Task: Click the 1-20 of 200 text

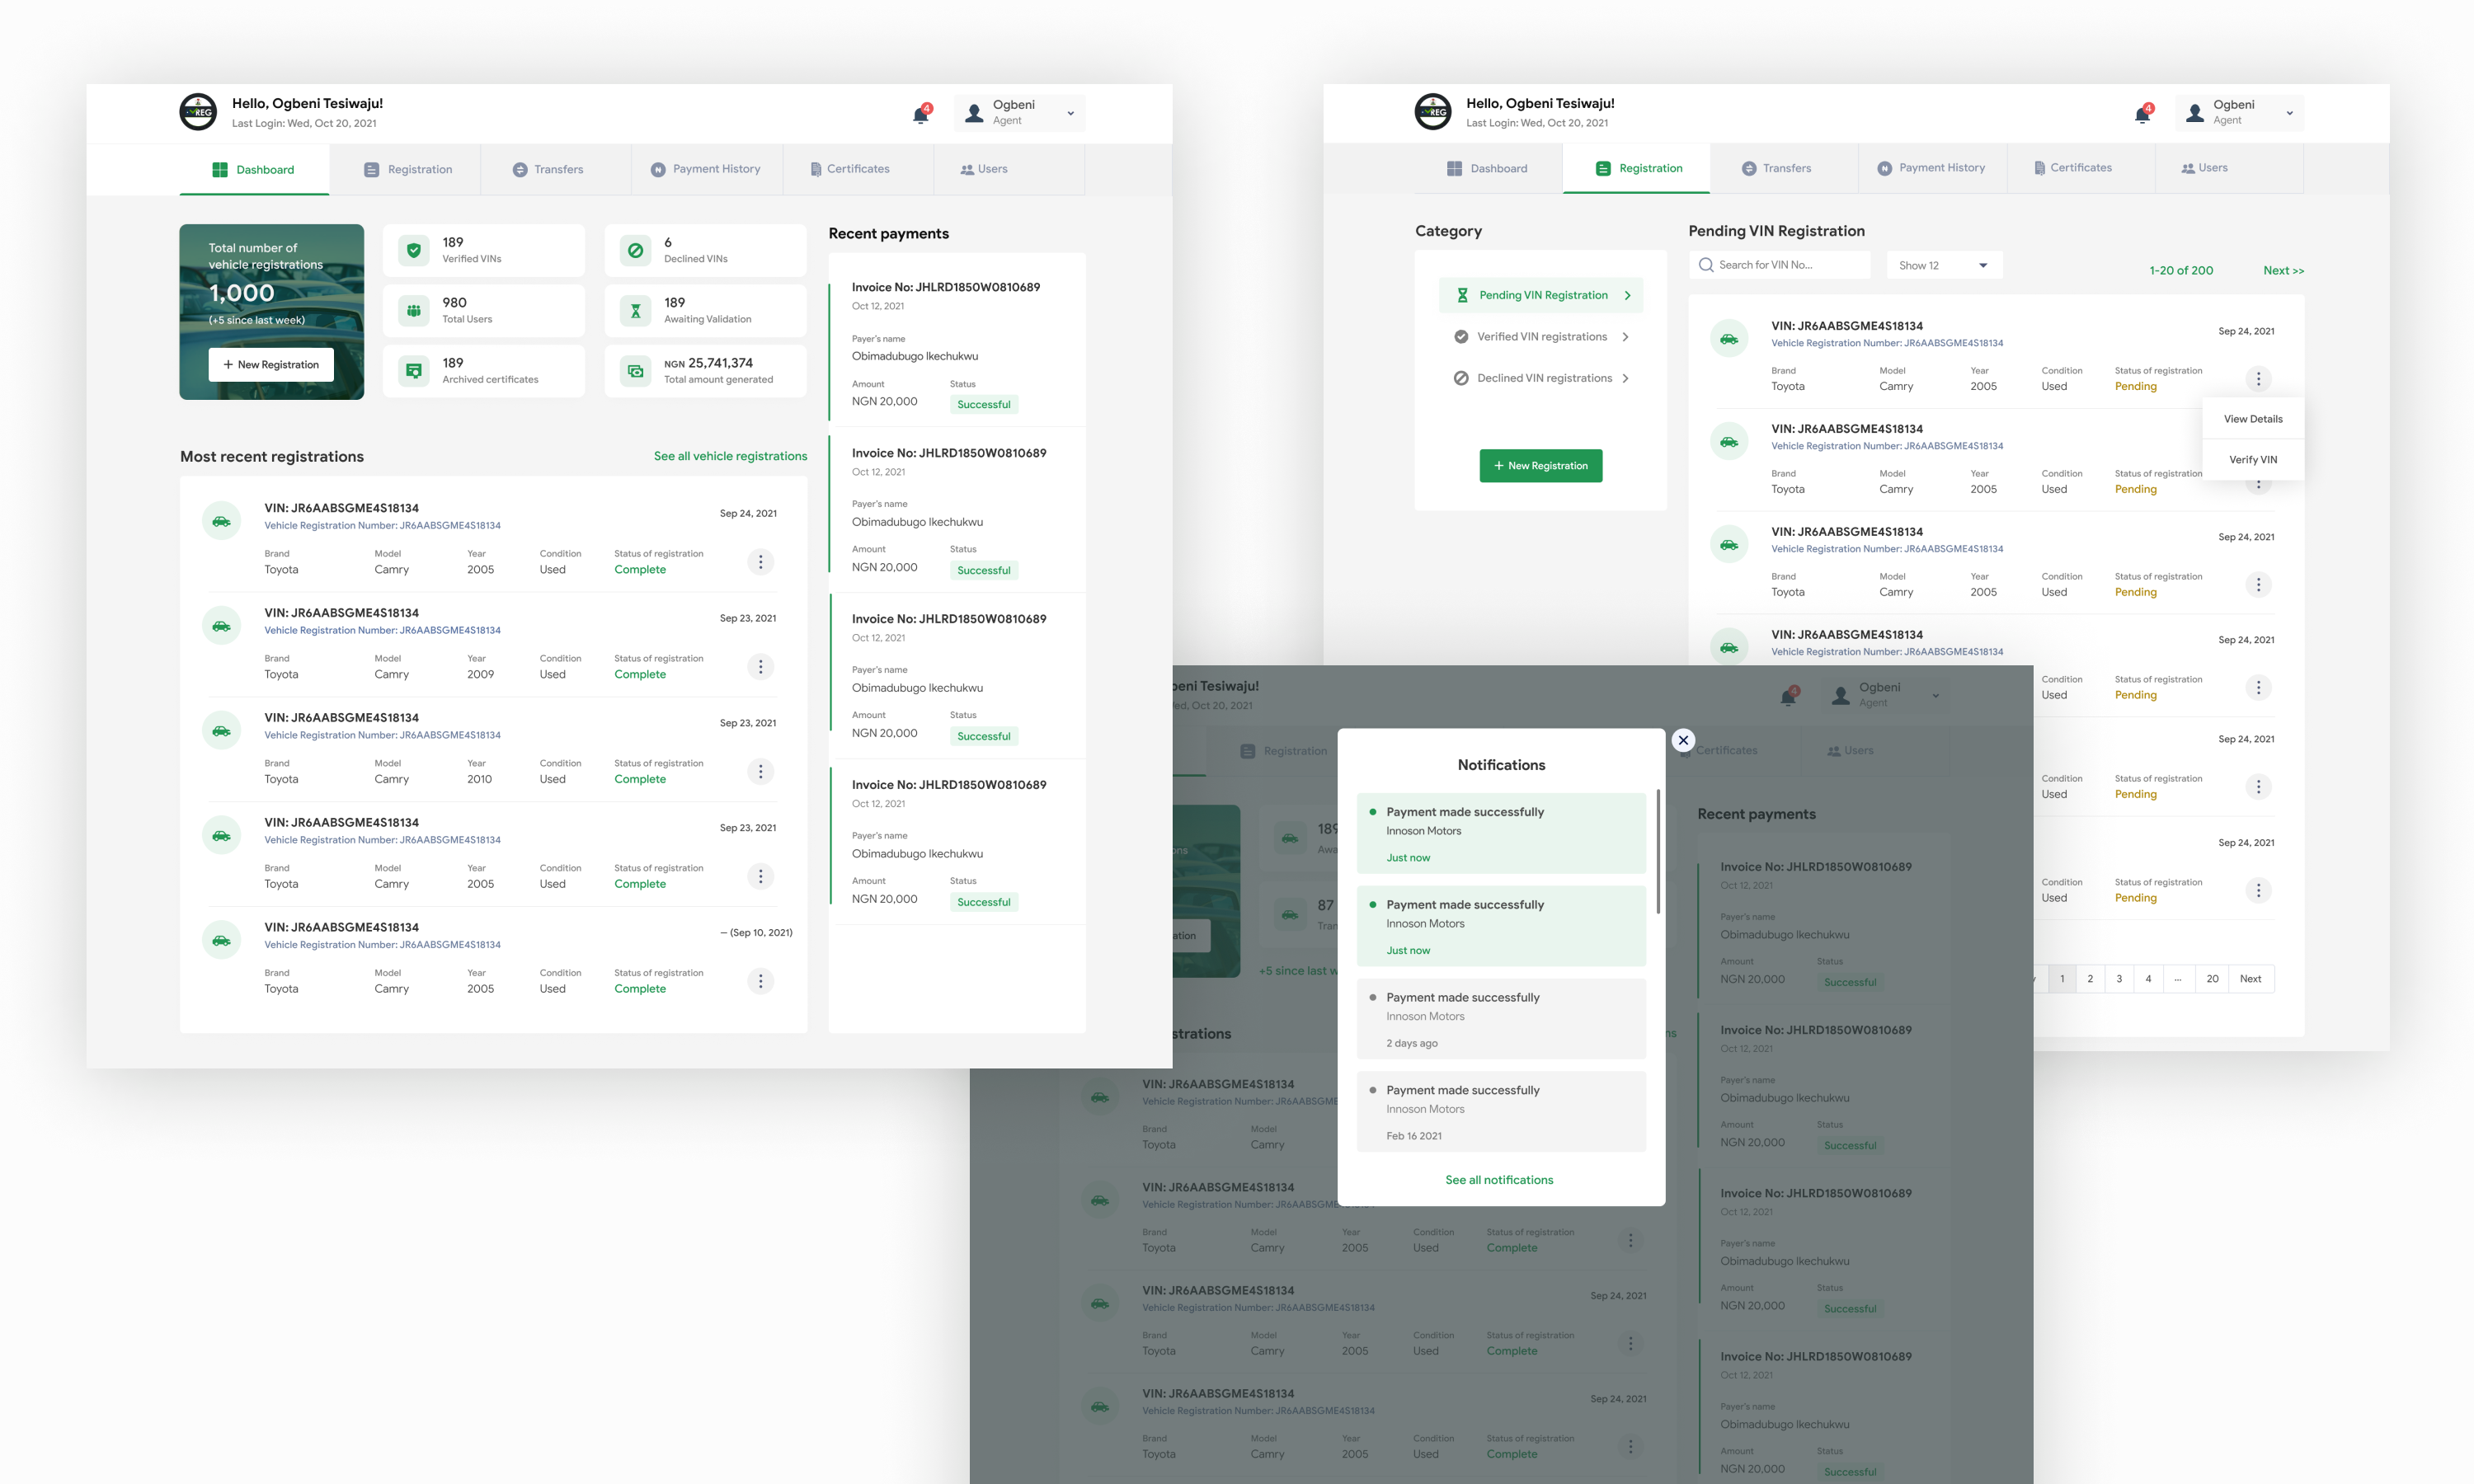Action: [2181, 271]
